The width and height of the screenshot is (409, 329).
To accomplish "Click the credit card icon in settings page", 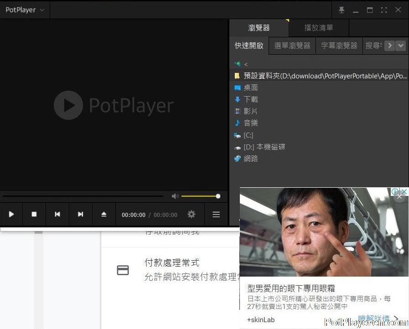I will [x=123, y=270].
